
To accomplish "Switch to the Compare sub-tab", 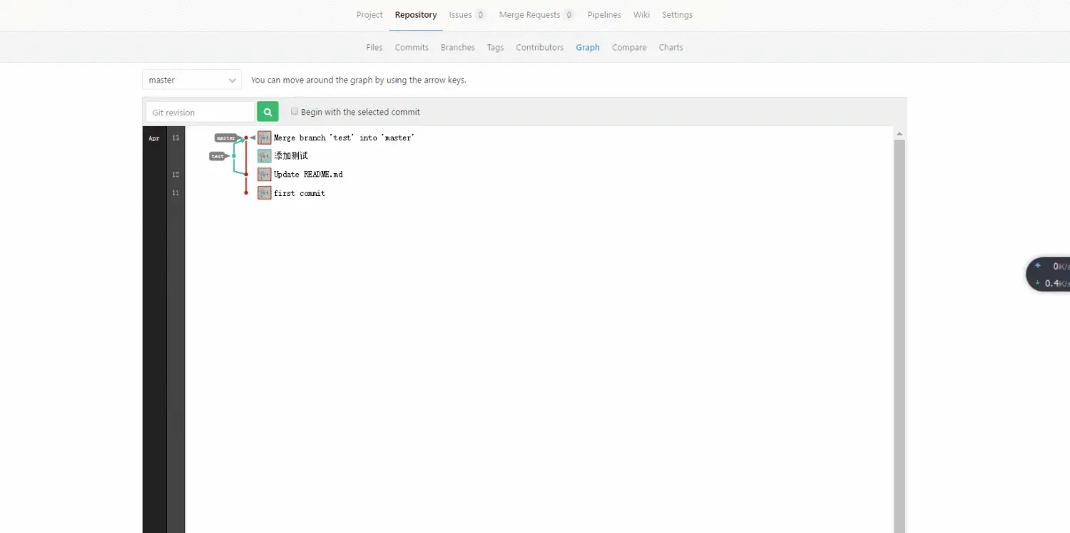I will (629, 48).
